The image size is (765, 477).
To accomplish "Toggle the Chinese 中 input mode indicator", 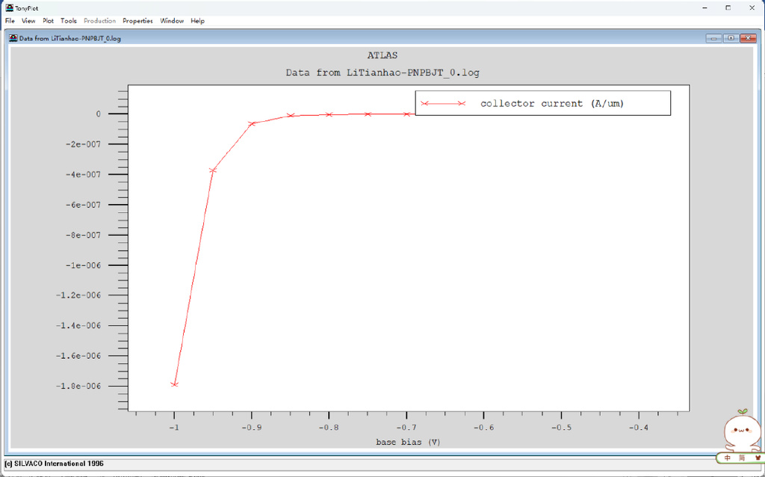I will click(x=728, y=458).
